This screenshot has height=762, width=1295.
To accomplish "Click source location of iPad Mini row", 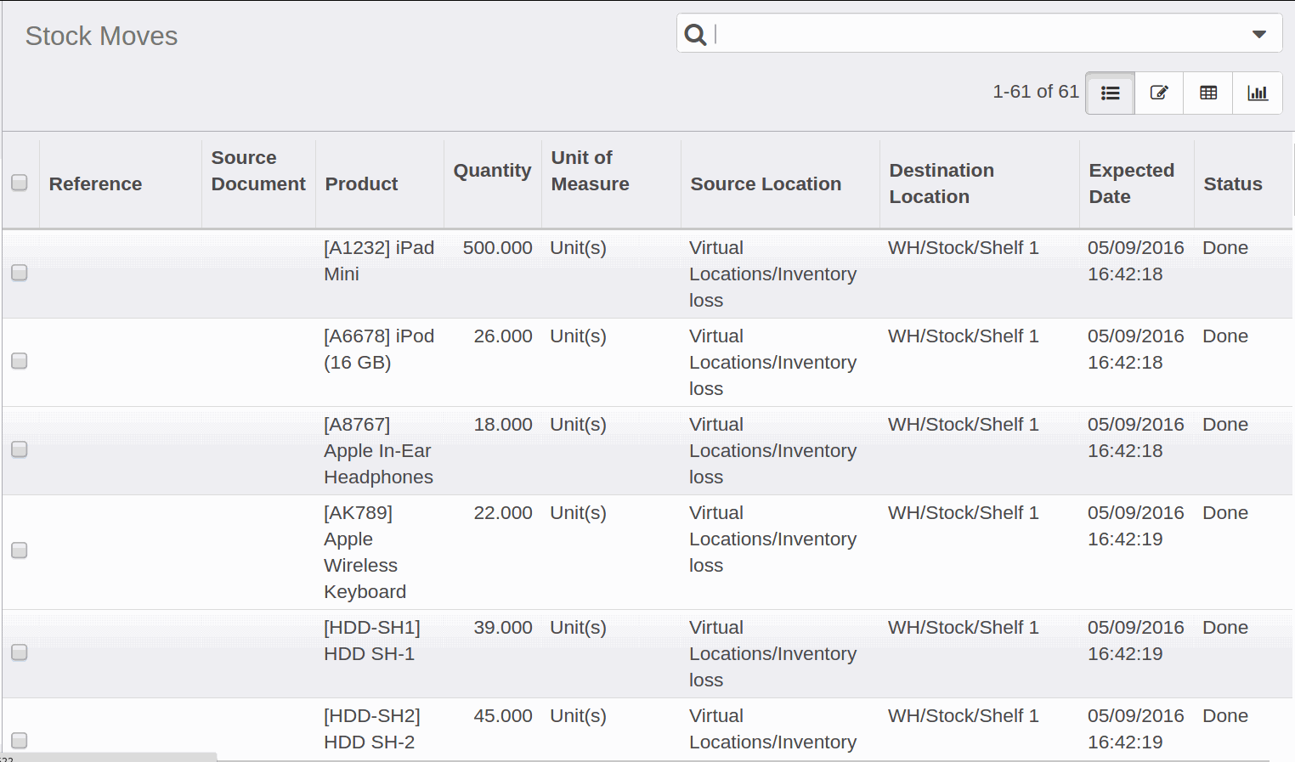I will pos(772,274).
